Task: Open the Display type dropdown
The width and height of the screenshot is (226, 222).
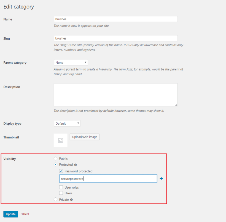Action: 67,123
